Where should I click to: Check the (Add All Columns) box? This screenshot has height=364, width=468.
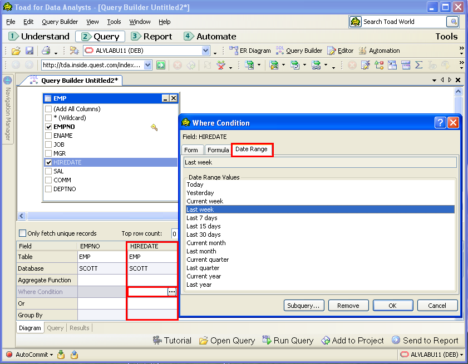click(x=48, y=109)
